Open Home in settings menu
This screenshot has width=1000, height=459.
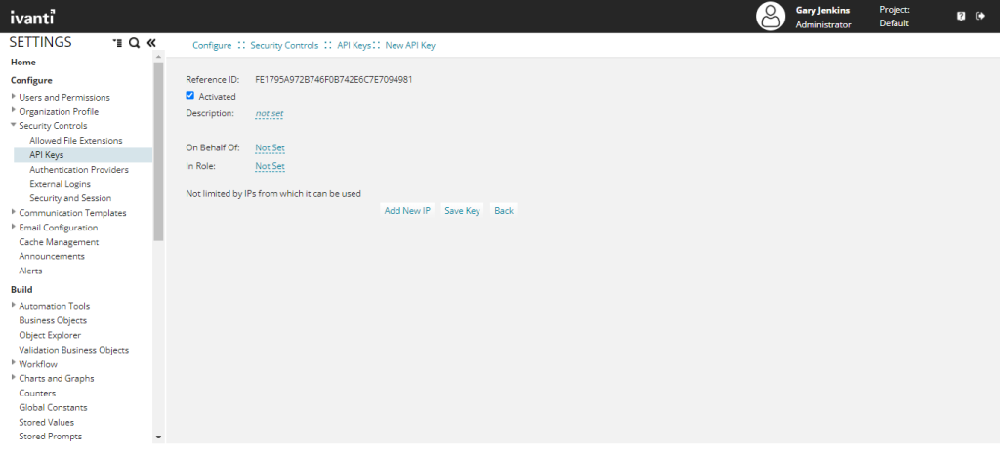pos(23,62)
